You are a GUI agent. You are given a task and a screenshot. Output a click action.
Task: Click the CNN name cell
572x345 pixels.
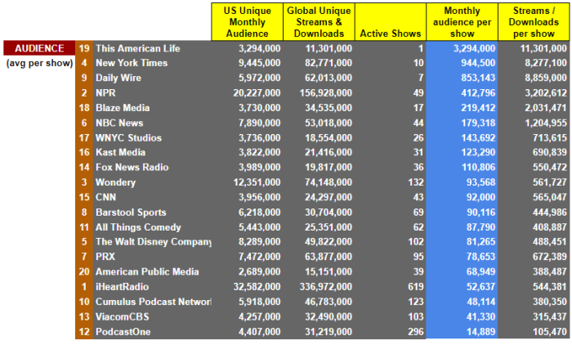pos(105,197)
